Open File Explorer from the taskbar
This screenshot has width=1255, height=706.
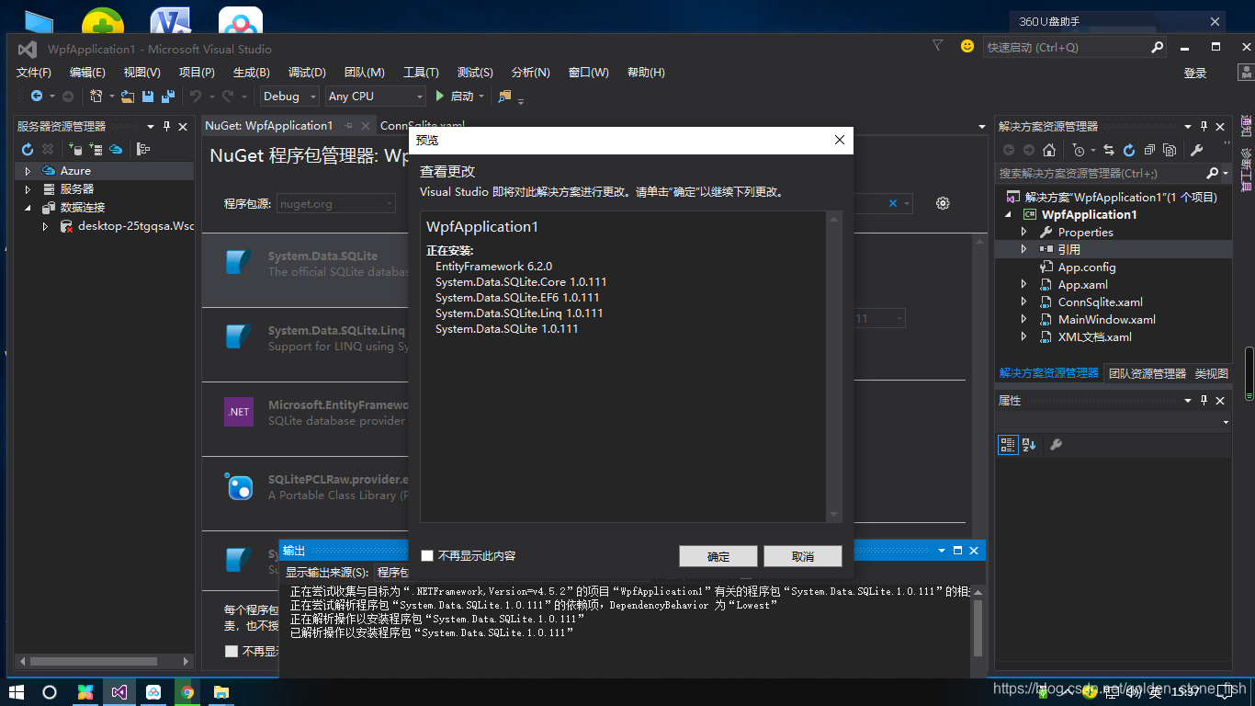(x=221, y=691)
